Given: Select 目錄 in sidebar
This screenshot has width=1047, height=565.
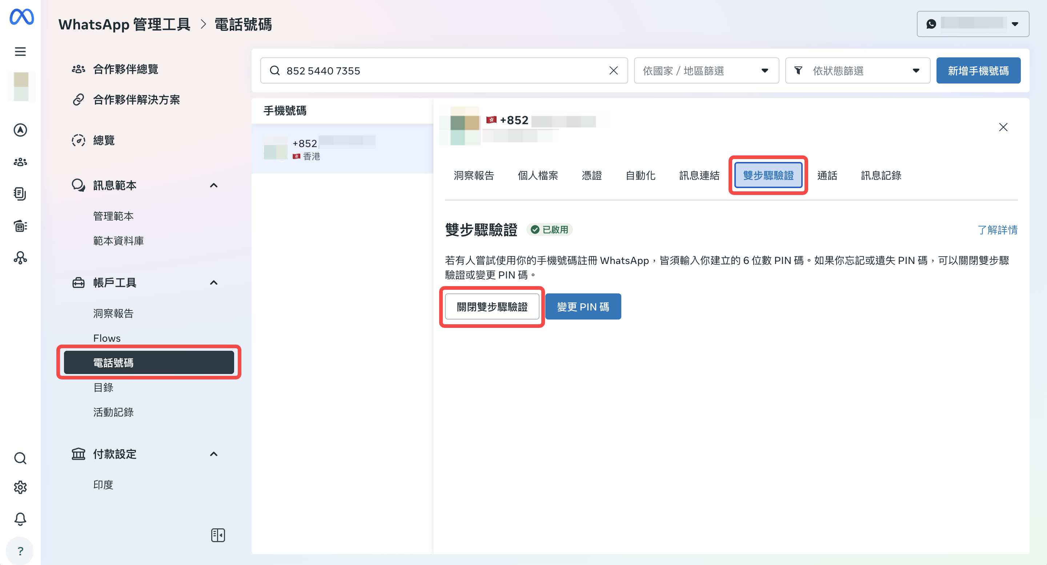Looking at the screenshot, I should (103, 387).
